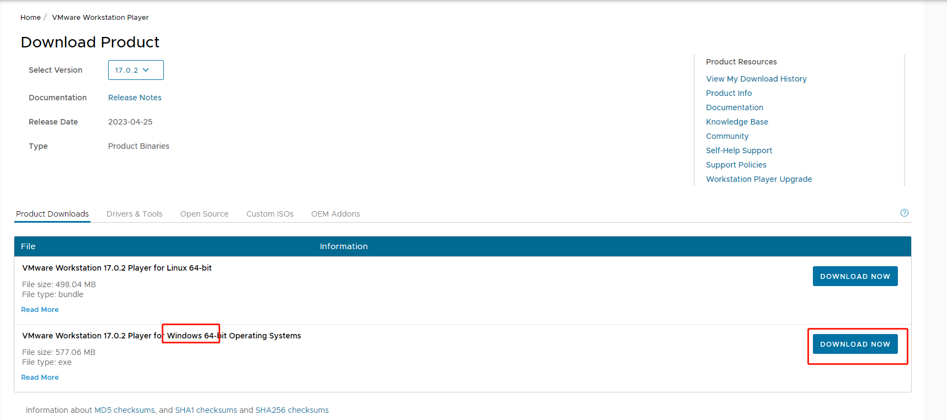Open the Community link
947x420 pixels.
pyautogui.click(x=727, y=136)
